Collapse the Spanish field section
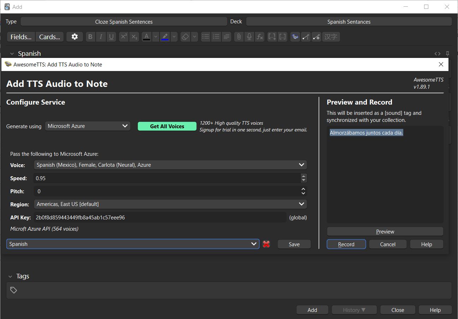This screenshot has width=458, height=319. (x=12, y=54)
